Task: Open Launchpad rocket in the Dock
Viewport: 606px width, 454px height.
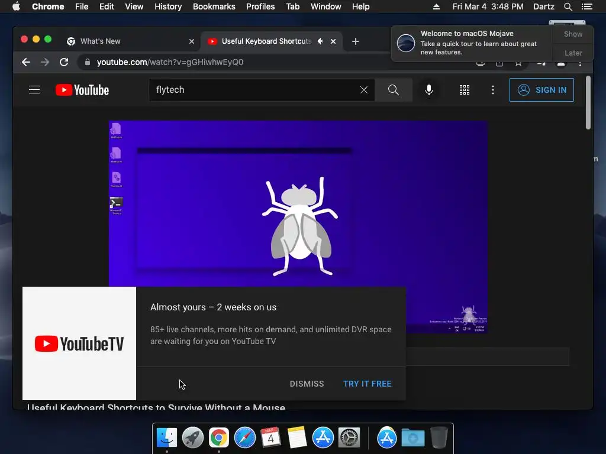Action: coord(193,437)
